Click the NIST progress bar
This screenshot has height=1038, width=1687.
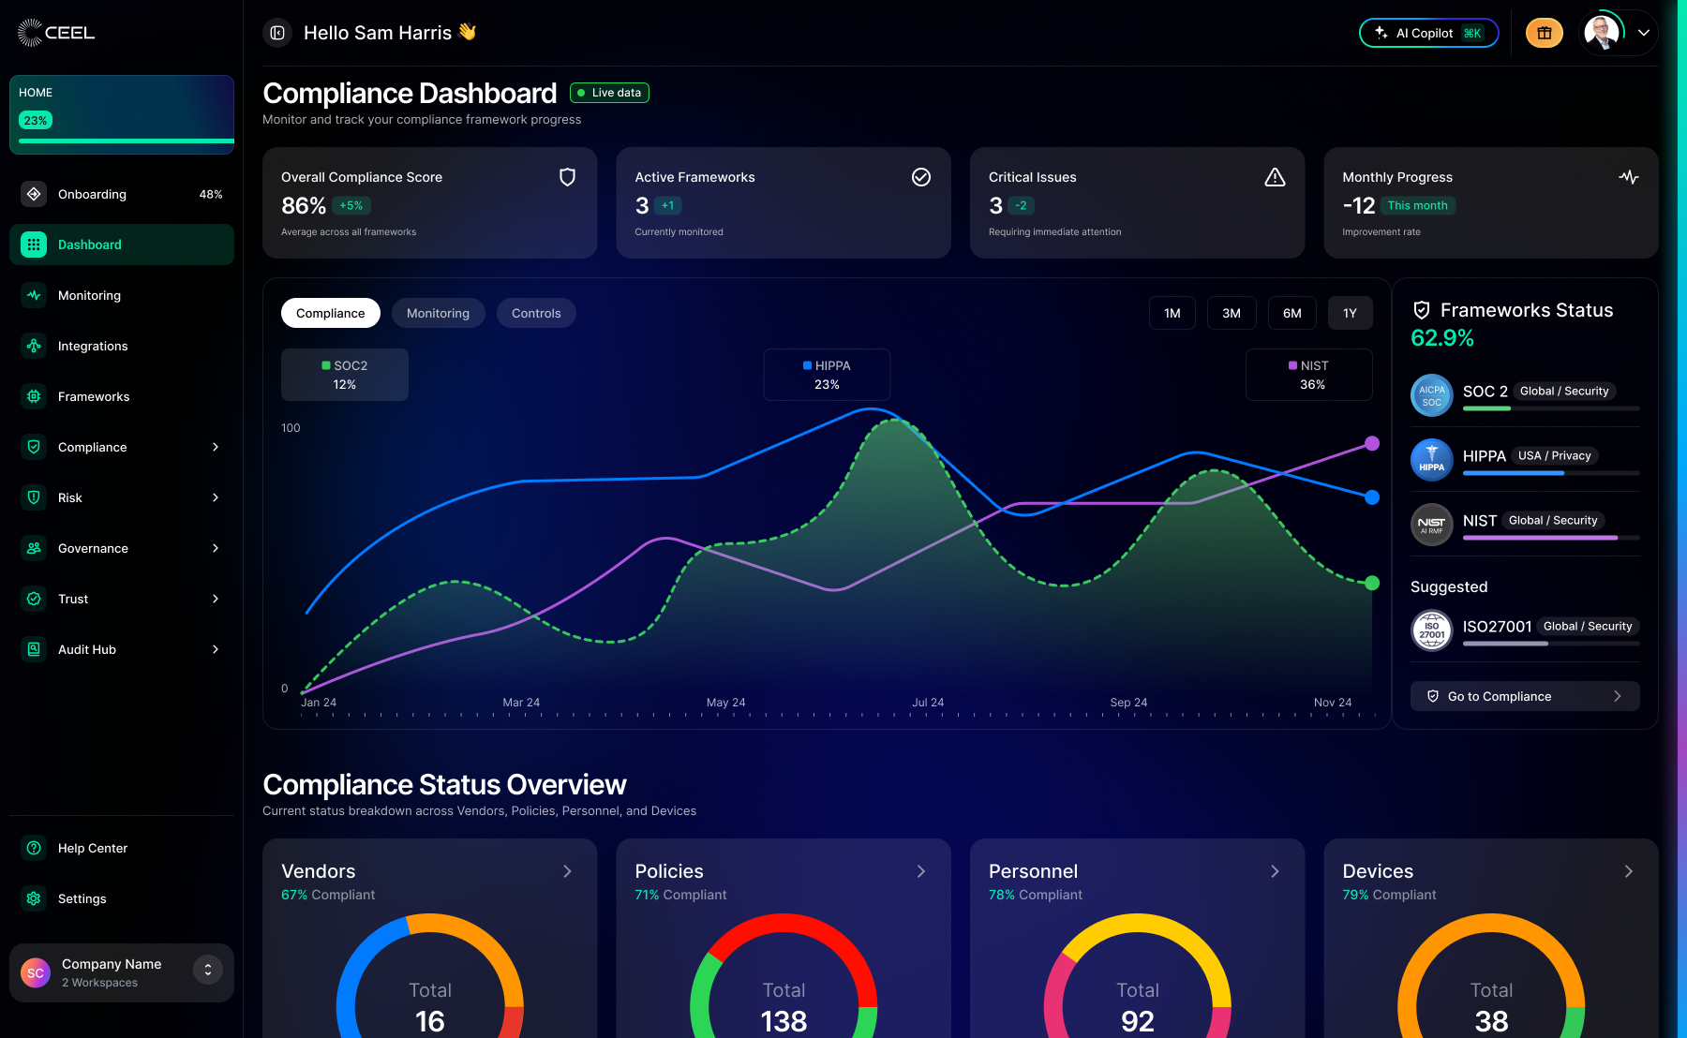point(1551,538)
